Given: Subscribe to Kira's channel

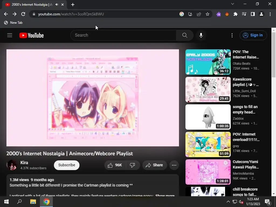Looking at the screenshot, I should coord(67,165).
